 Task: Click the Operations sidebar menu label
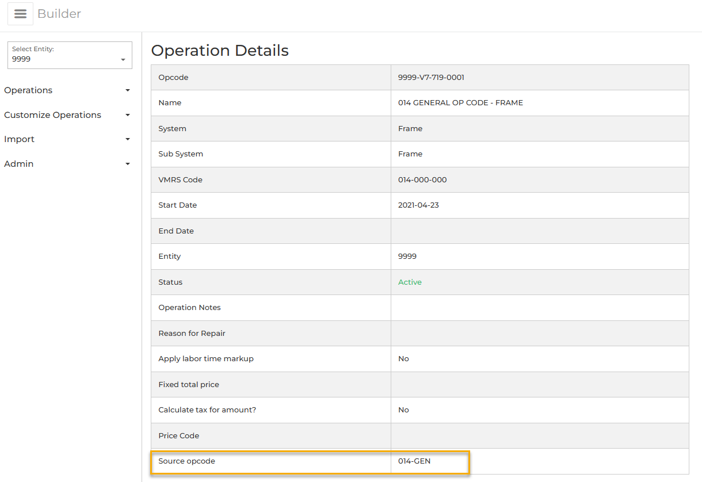tap(28, 90)
